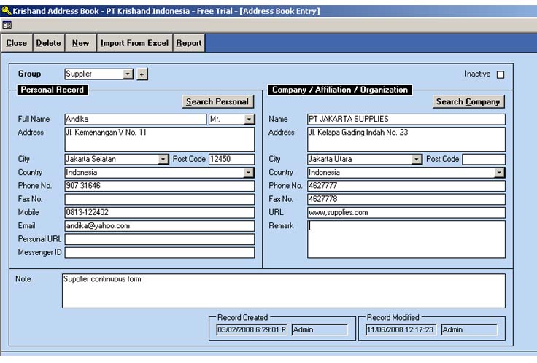Click the empty personal Fax No. field
The image size is (537, 363).
coord(160,199)
